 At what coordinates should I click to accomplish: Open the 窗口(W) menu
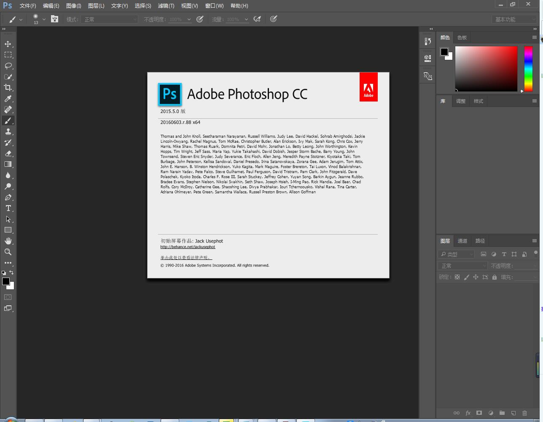pos(214,6)
